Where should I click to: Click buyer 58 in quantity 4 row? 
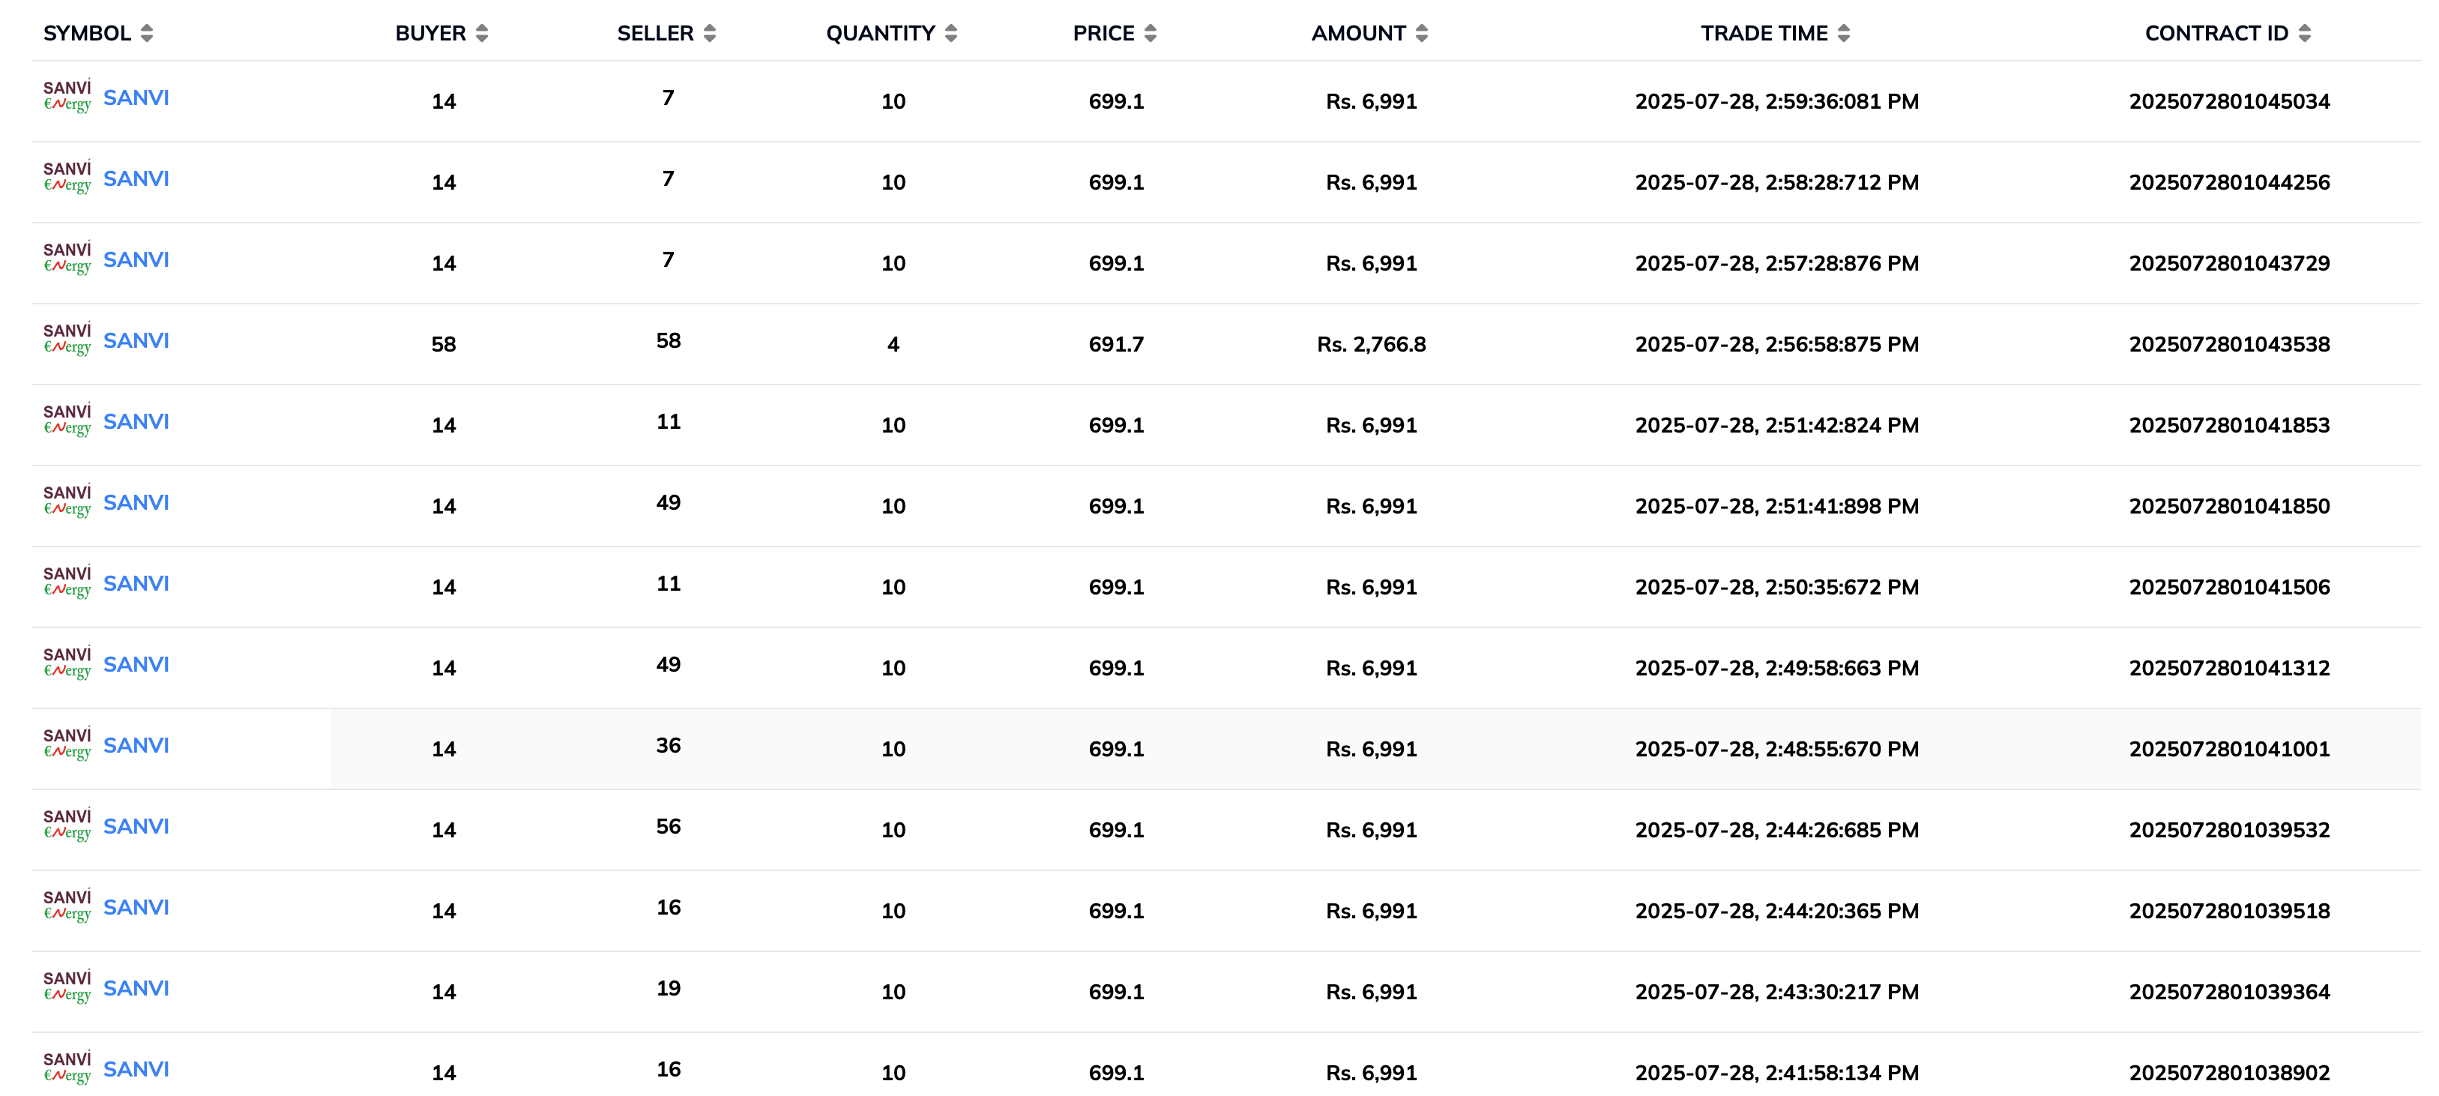coord(444,344)
